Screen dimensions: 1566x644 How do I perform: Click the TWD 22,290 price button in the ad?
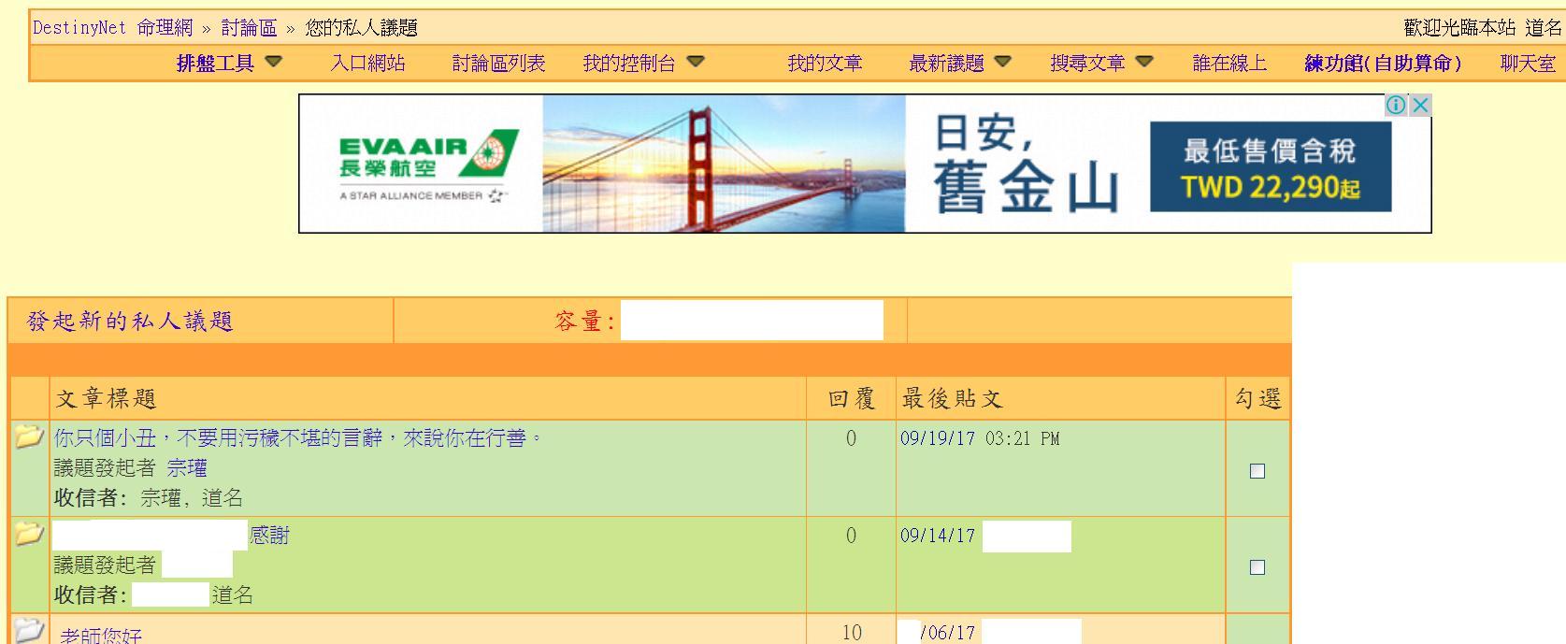[x=1270, y=168]
